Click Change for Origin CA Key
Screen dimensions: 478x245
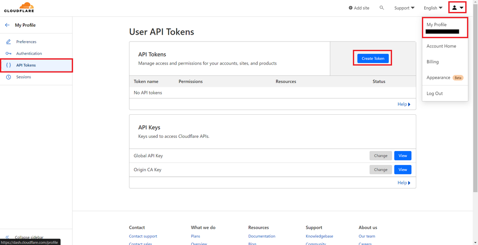tap(381, 170)
